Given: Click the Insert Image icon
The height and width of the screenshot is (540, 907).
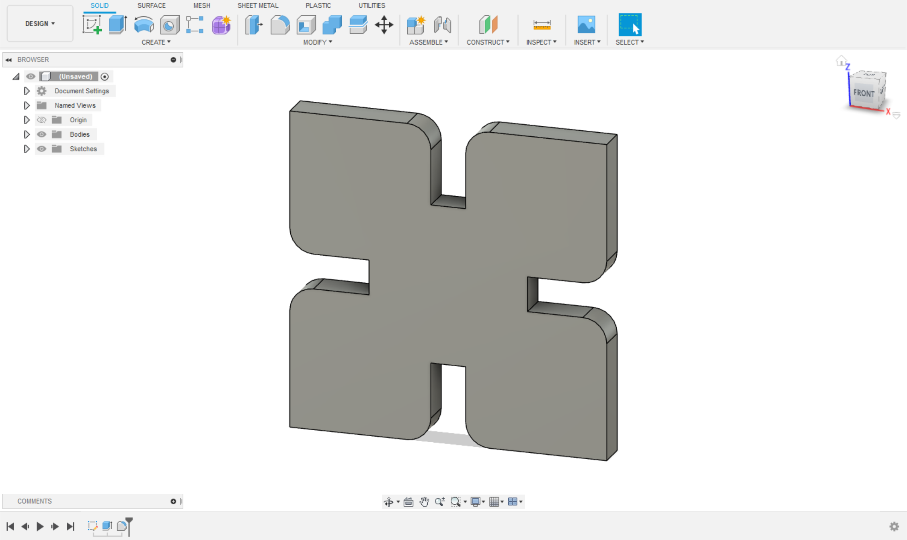Looking at the screenshot, I should (587, 25).
